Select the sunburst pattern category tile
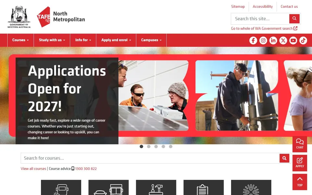The height and width of the screenshot is (195, 312). pyautogui.click(x=251, y=188)
